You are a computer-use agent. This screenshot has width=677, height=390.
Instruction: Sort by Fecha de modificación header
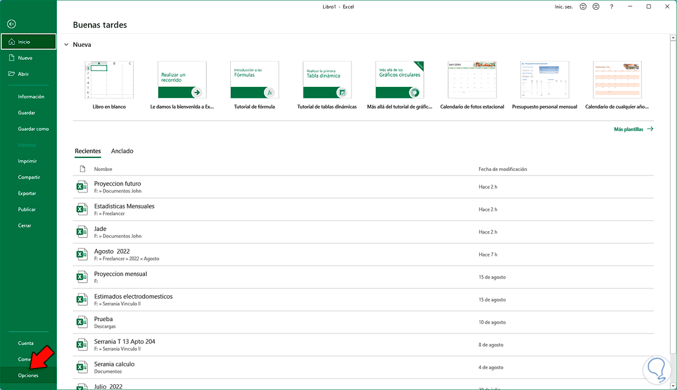pyautogui.click(x=503, y=169)
